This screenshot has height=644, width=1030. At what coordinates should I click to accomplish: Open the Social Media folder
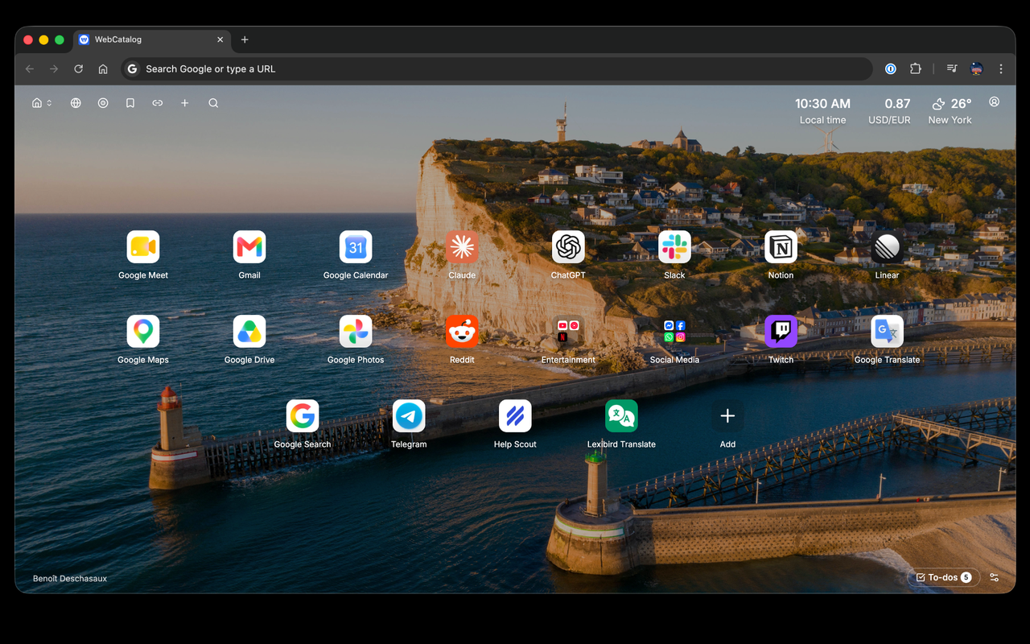[674, 332]
